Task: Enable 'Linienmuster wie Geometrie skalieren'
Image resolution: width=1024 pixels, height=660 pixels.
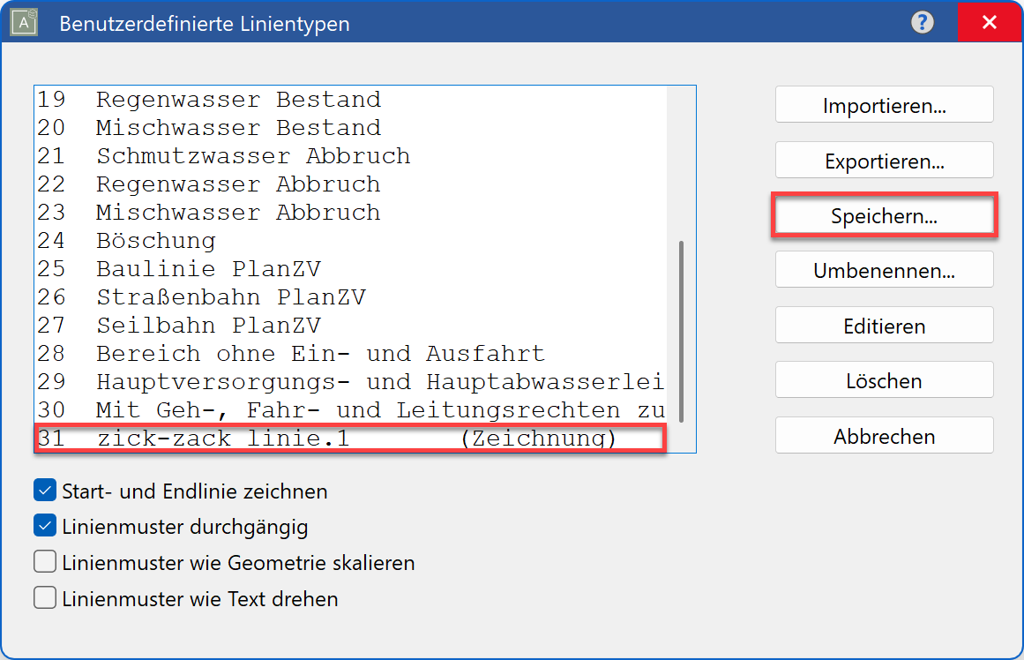Action: 44,560
